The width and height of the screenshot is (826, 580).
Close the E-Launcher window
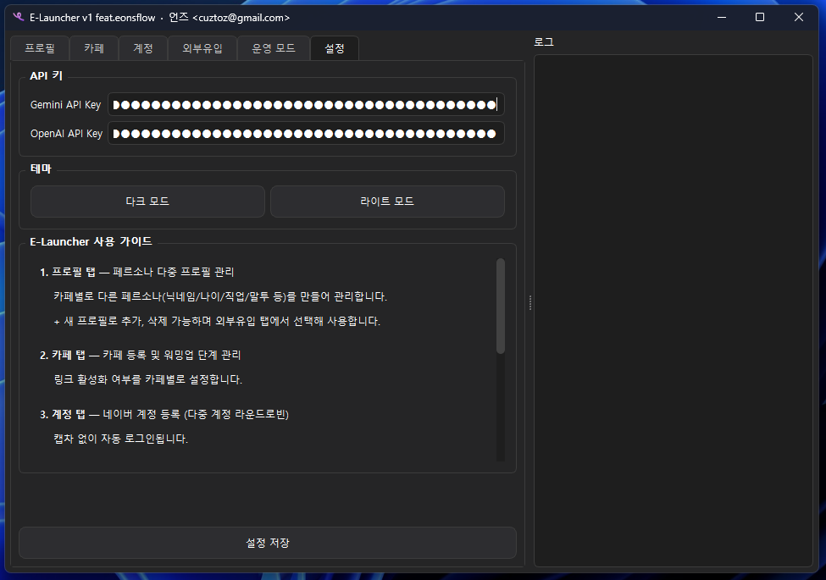point(799,18)
